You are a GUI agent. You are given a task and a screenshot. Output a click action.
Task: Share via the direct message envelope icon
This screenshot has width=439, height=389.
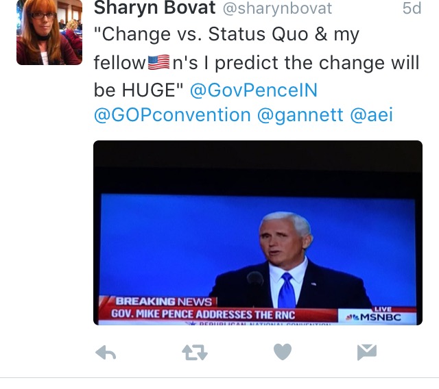click(x=367, y=352)
